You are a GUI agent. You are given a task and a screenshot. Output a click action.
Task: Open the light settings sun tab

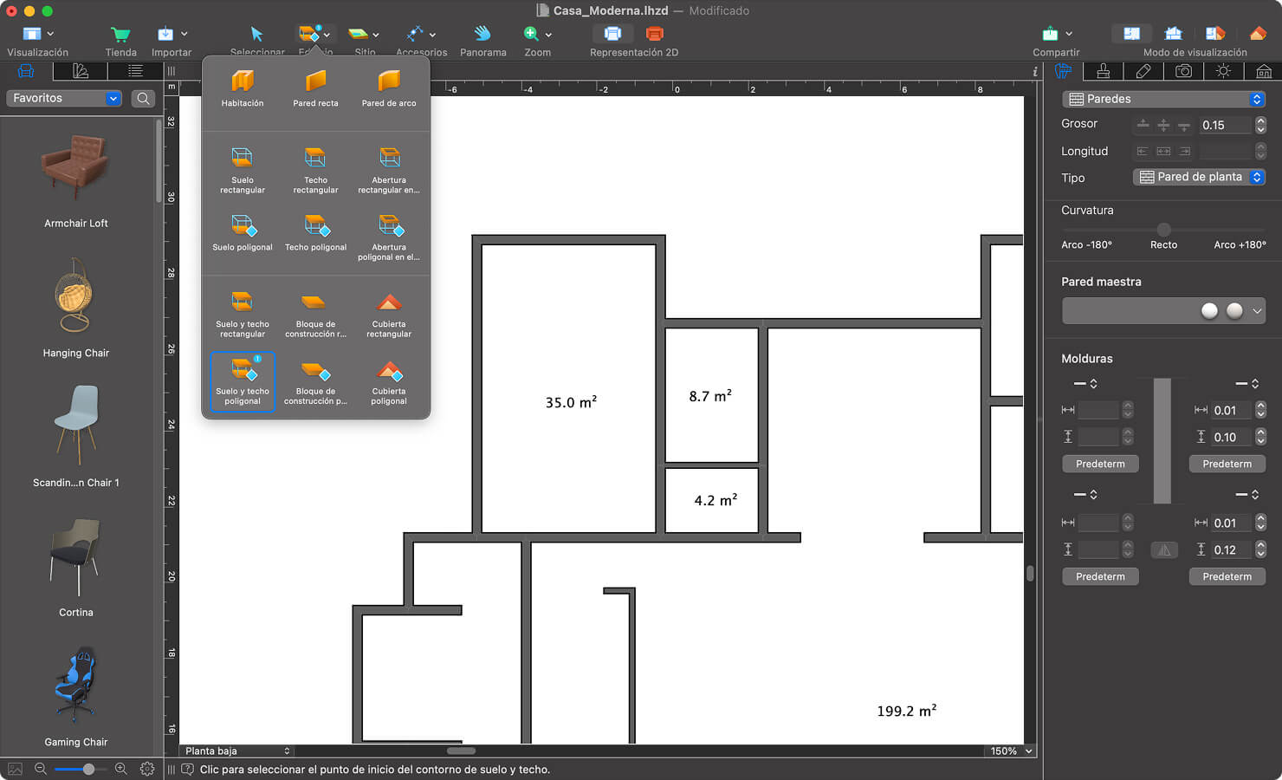point(1223,71)
